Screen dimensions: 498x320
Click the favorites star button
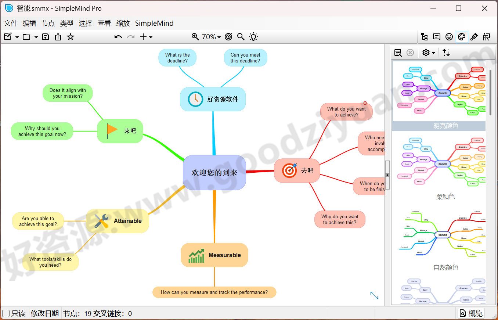[70, 37]
